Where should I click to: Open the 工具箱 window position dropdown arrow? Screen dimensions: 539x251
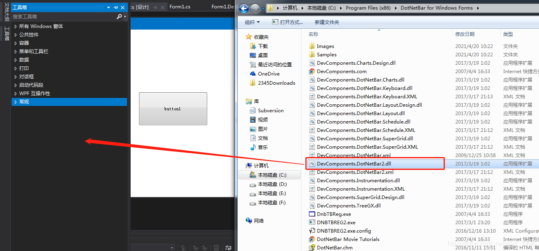(109, 8)
